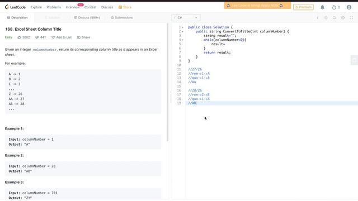The height and width of the screenshot is (201, 358).
Task: Open the Contest menu item
Action: coord(91,7)
